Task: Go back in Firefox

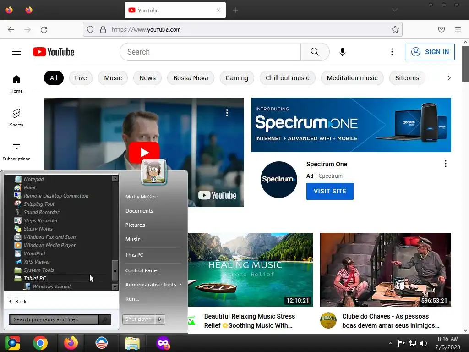Action: (x=11, y=30)
